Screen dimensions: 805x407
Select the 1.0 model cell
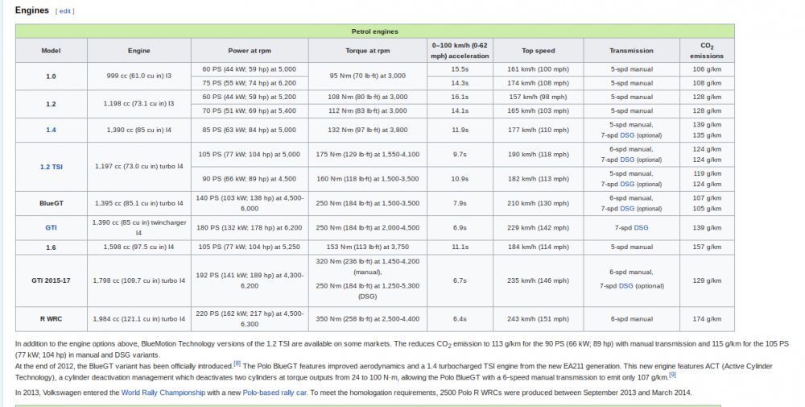point(51,76)
